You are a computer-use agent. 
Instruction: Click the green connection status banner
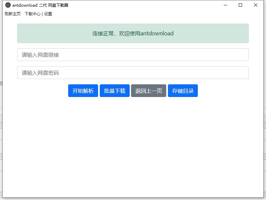(x=133, y=33)
